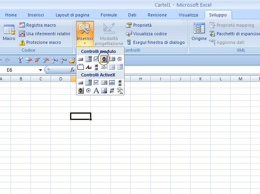
Task: Click Visualizza codice
Action: tap(146, 34)
